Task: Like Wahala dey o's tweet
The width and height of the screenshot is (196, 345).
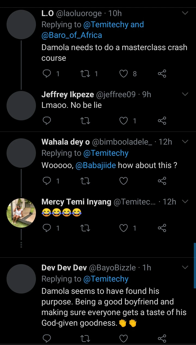Action: (x=124, y=181)
